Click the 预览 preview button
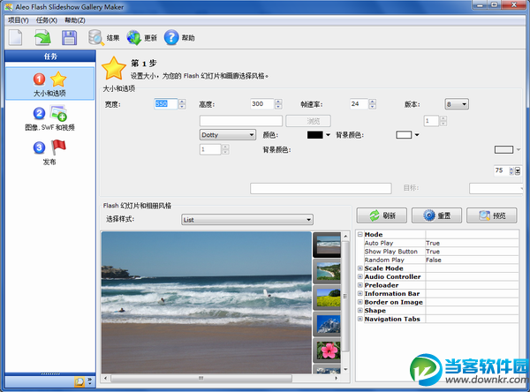Viewport: 530px width, 392px height. [x=492, y=215]
